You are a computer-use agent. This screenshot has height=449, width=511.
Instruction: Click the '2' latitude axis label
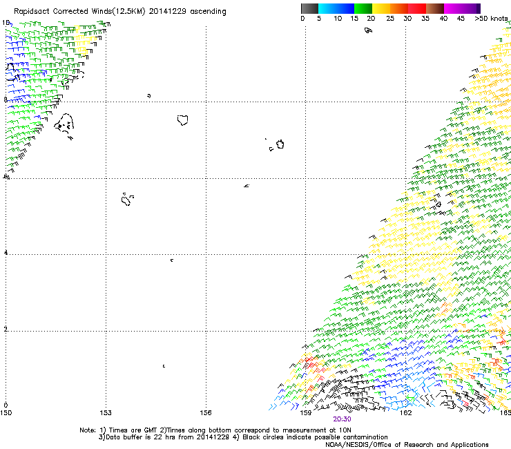6,329
